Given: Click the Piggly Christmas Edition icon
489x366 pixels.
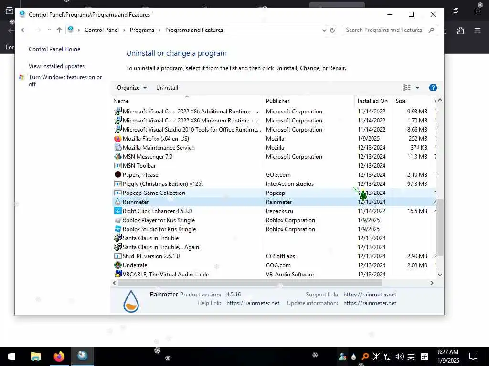Looking at the screenshot, I should pos(117,183).
